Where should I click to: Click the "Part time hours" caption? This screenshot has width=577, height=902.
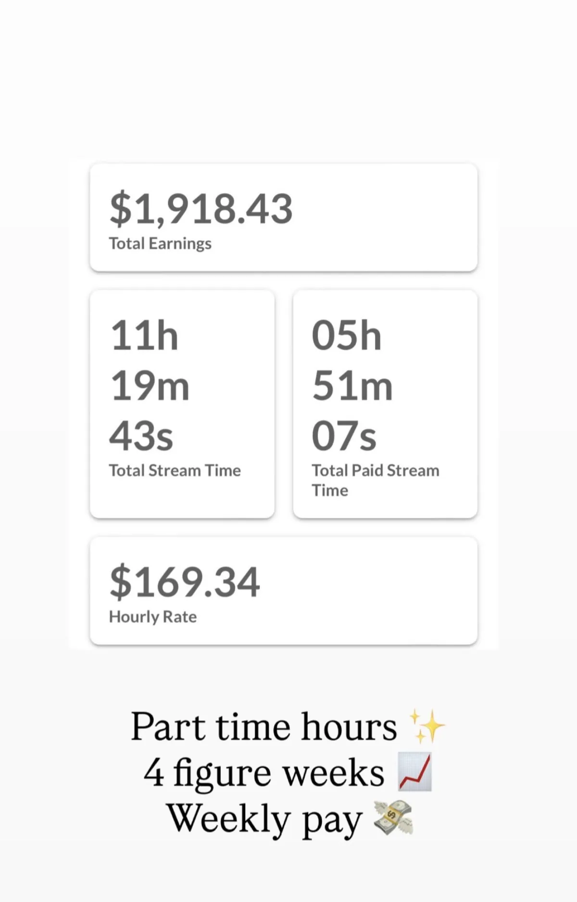(263, 726)
